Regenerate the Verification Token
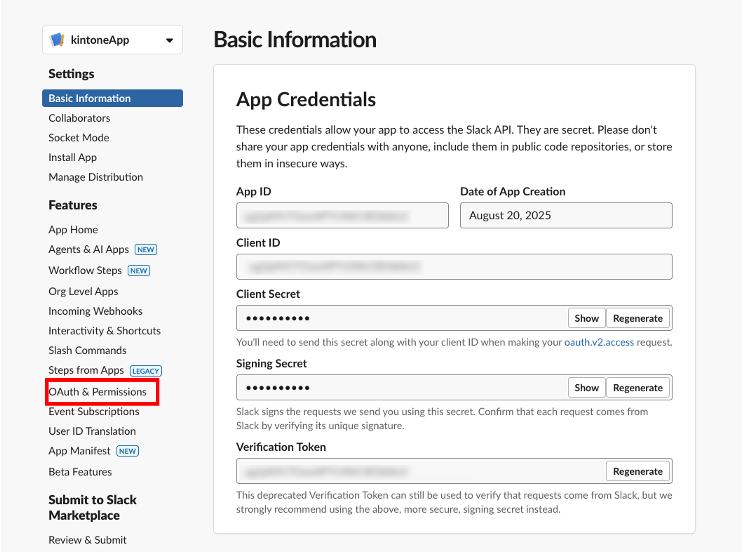The image size is (743, 552). click(637, 471)
